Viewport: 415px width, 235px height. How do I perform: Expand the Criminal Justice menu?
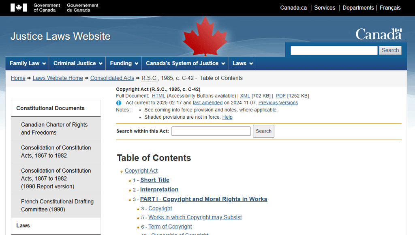click(77, 63)
